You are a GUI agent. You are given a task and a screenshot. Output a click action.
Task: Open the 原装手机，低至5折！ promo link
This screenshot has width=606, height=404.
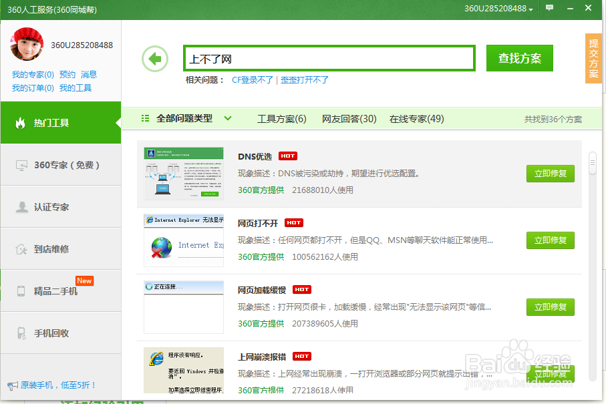coord(58,385)
